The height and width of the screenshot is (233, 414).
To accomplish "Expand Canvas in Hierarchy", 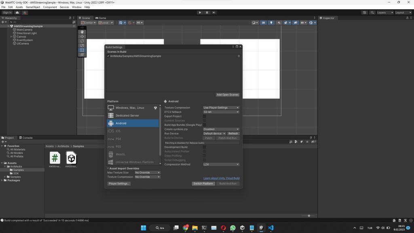I will pyautogui.click(x=11, y=37).
